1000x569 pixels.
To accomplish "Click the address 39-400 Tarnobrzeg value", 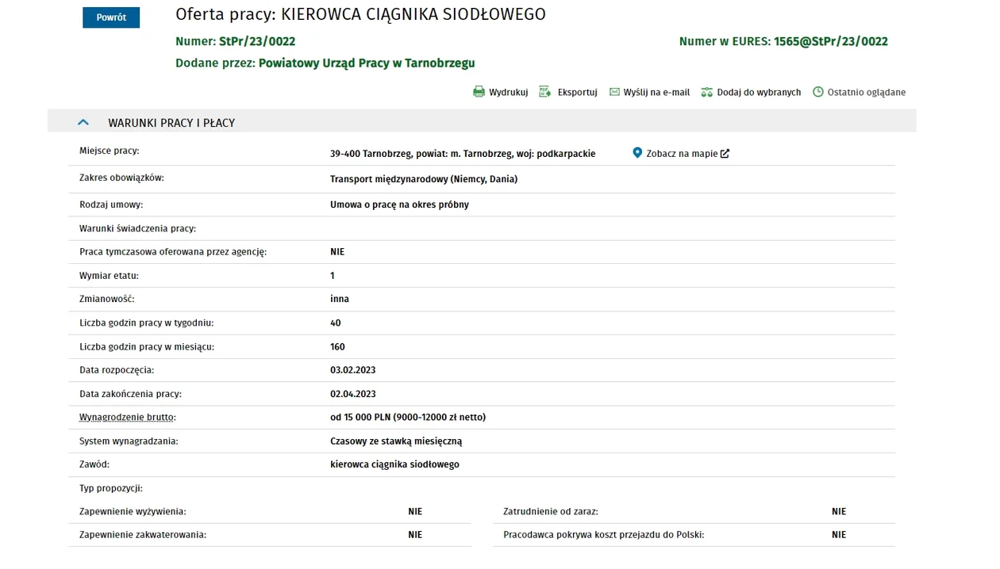I will (463, 154).
